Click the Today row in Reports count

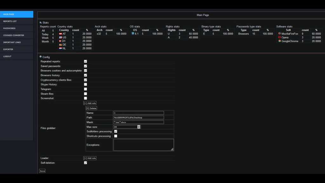coord(48,34)
